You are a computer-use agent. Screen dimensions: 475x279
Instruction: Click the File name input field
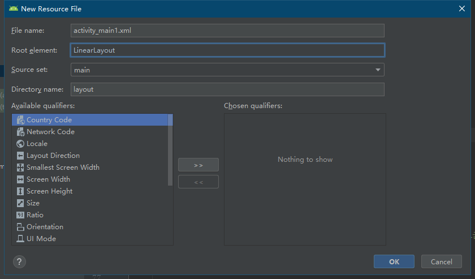227,31
